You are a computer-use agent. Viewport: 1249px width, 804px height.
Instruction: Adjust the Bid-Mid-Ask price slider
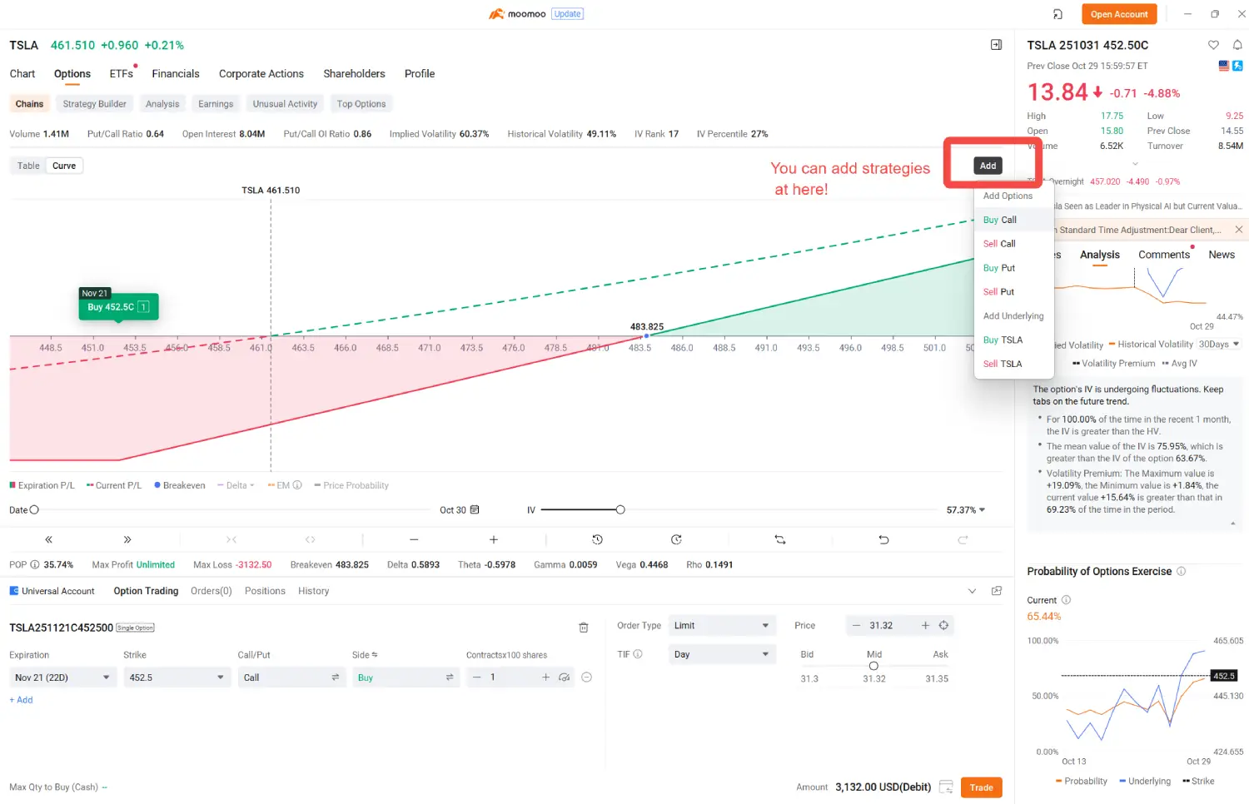tap(873, 666)
